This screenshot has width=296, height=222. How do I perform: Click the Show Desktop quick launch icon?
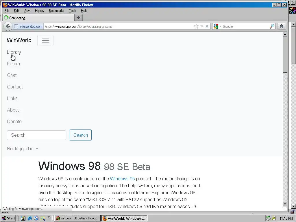coord(23,219)
